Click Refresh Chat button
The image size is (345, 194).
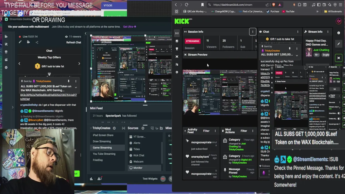(x=74, y=43)
